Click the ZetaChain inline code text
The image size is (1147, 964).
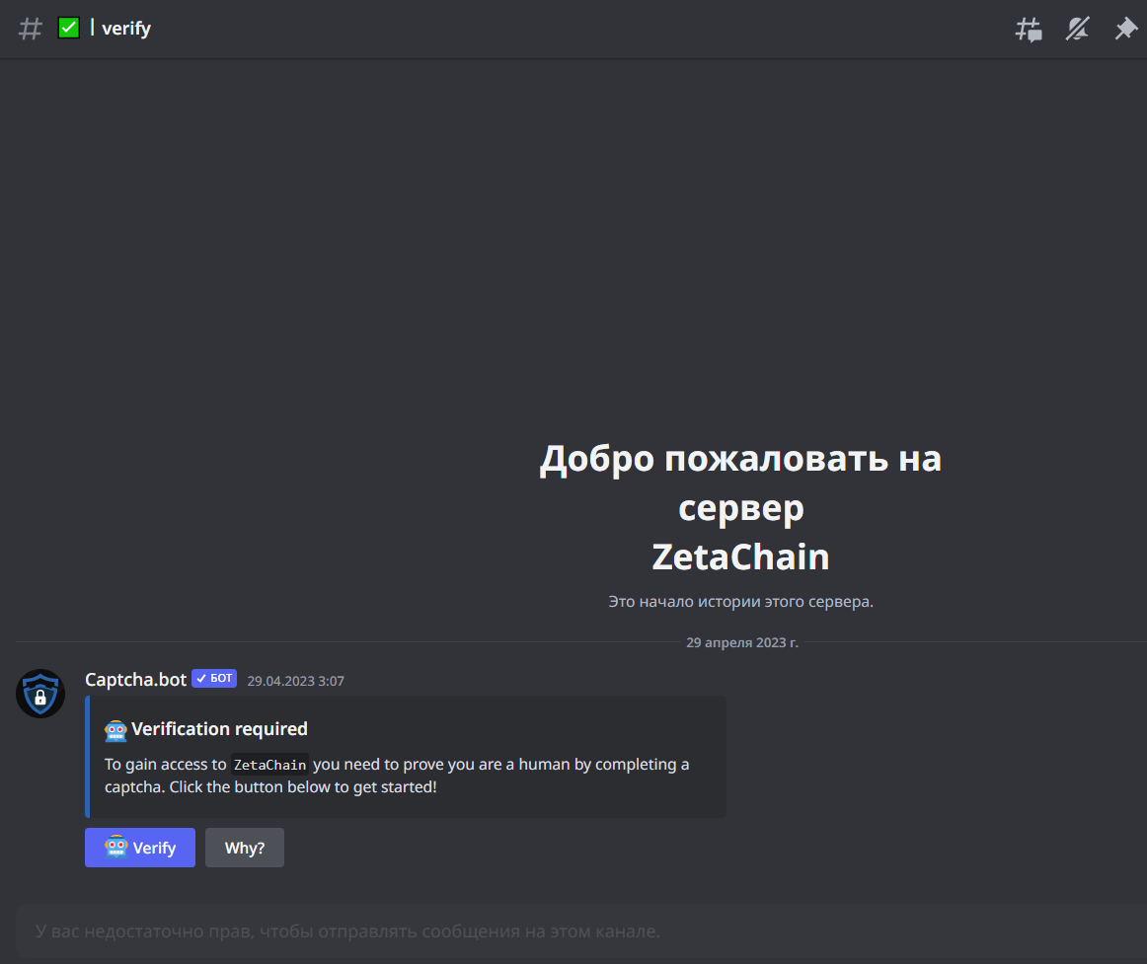pos(269,765)
